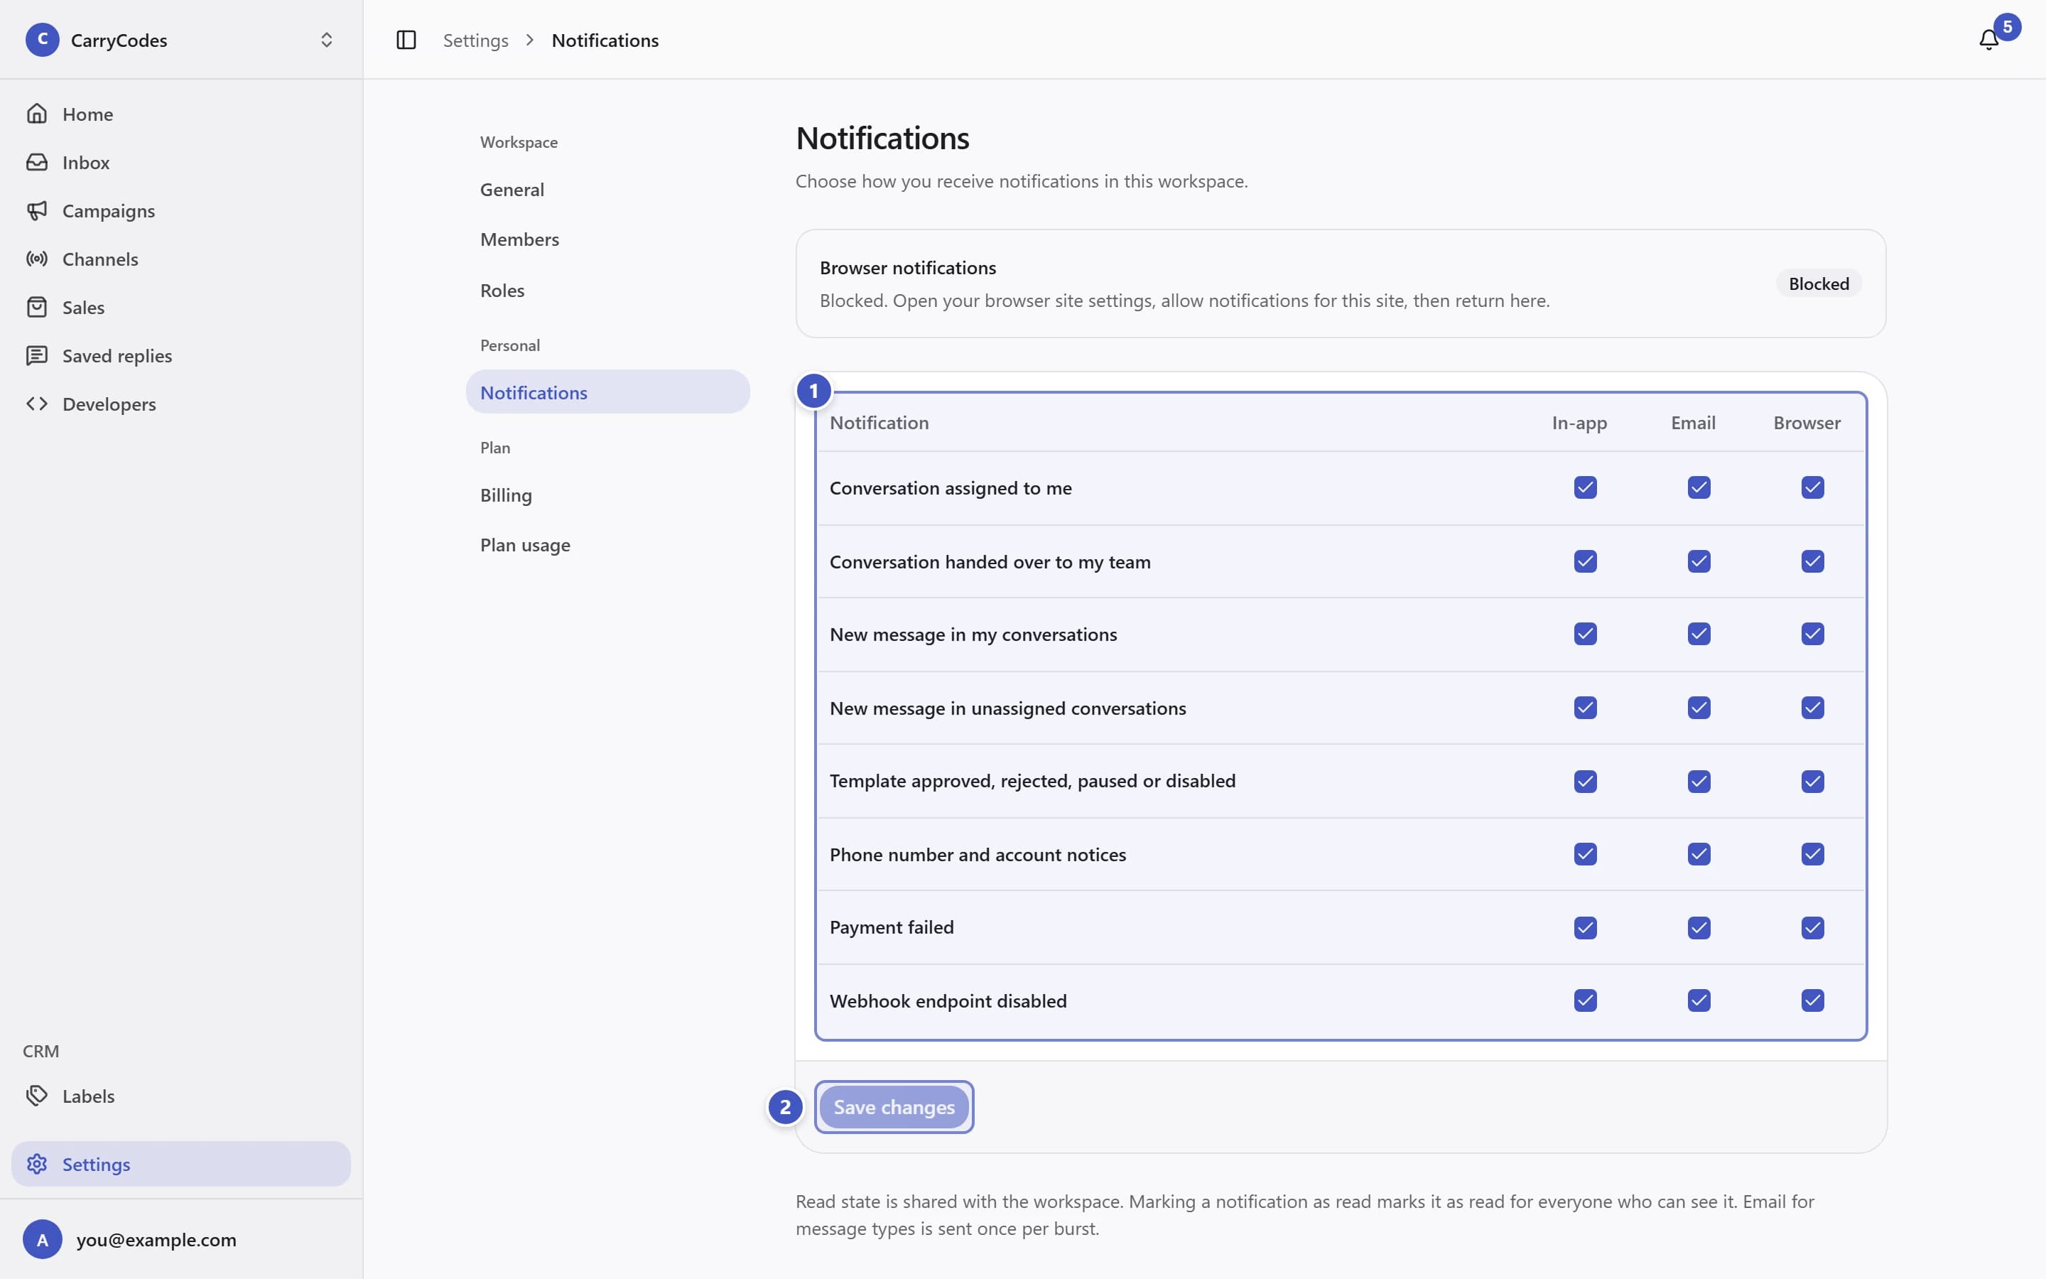Screen dimensions: 2046x1279
Task: Disable Browser for Payment failed
Action: click(1813, 927)
